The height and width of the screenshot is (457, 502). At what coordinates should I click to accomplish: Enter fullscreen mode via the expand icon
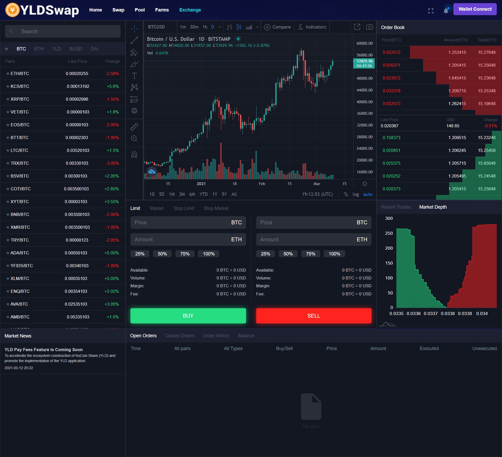tap(431, 11)
